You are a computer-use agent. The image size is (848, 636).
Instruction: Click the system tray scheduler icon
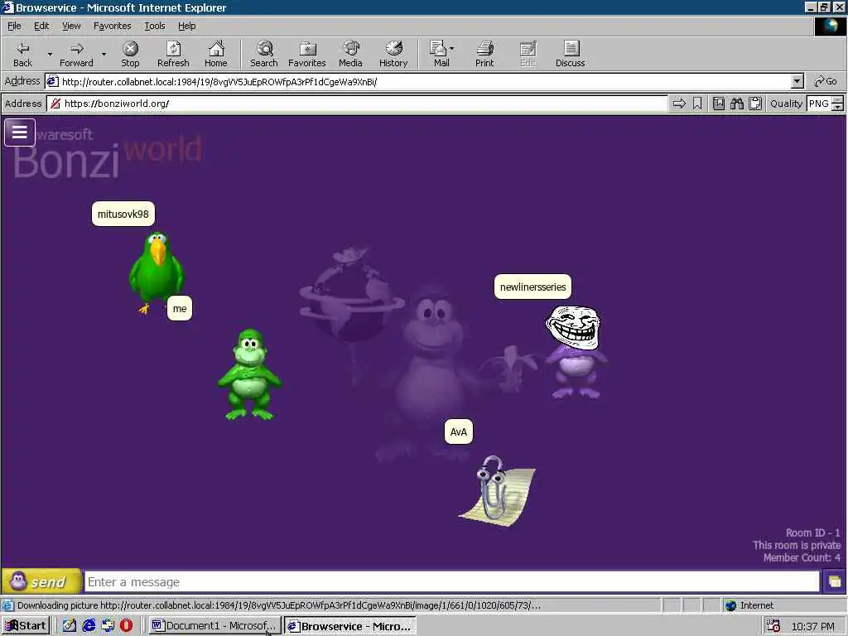tap(773, 625)
